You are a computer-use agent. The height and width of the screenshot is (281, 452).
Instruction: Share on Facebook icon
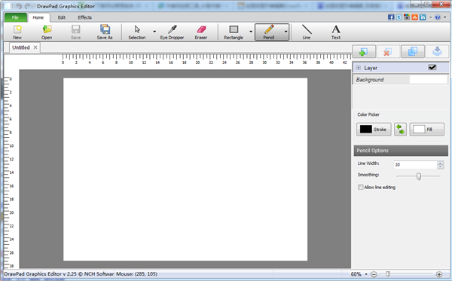click(391, 17)
